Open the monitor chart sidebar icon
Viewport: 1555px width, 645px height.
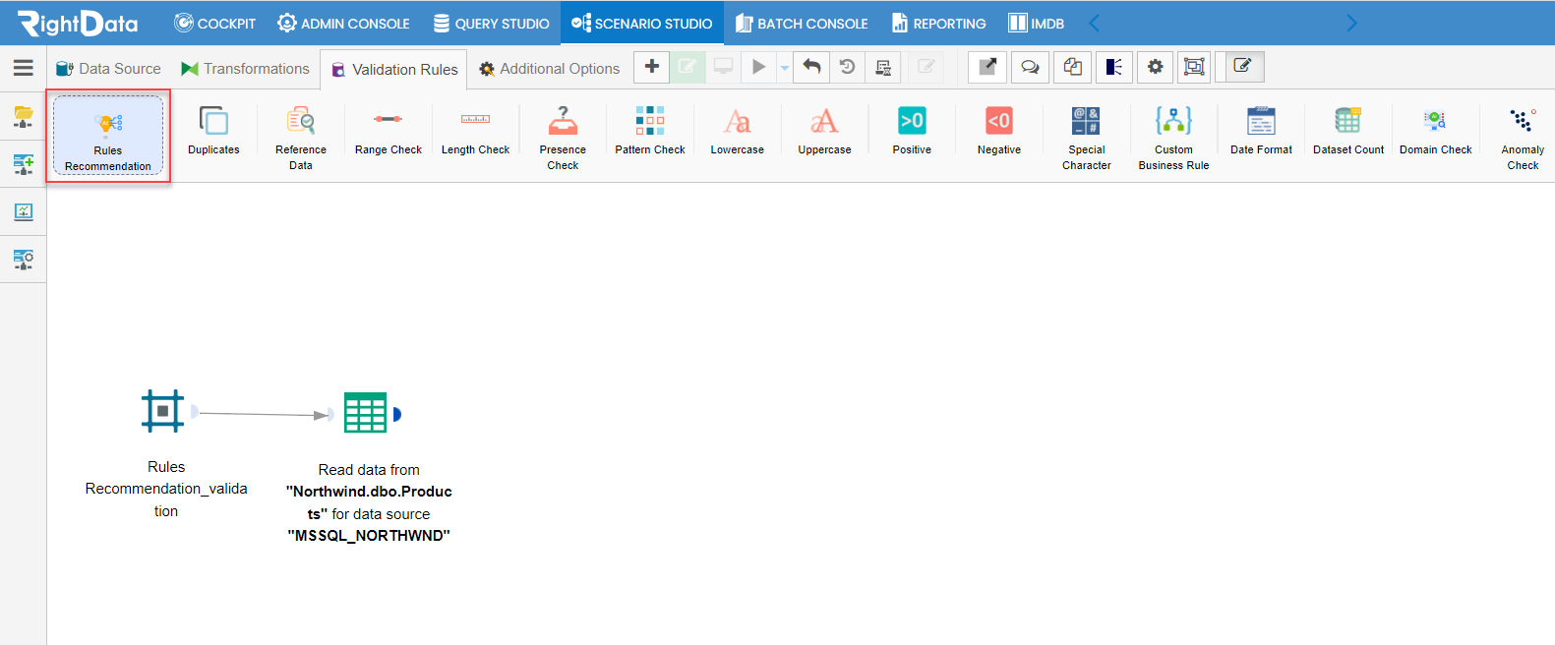[23, 211]
